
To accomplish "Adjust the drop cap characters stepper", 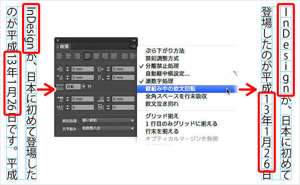I will 108,107.
